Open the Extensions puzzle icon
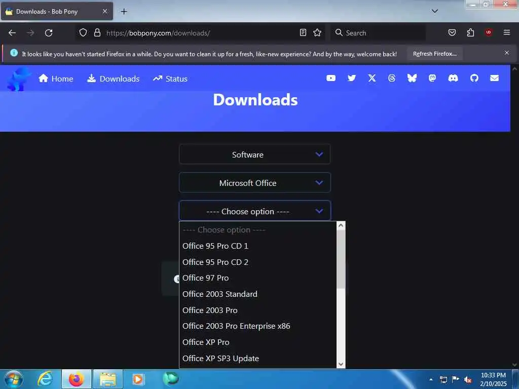The height and width of the screenshot is (389, 519). point(470,32)
